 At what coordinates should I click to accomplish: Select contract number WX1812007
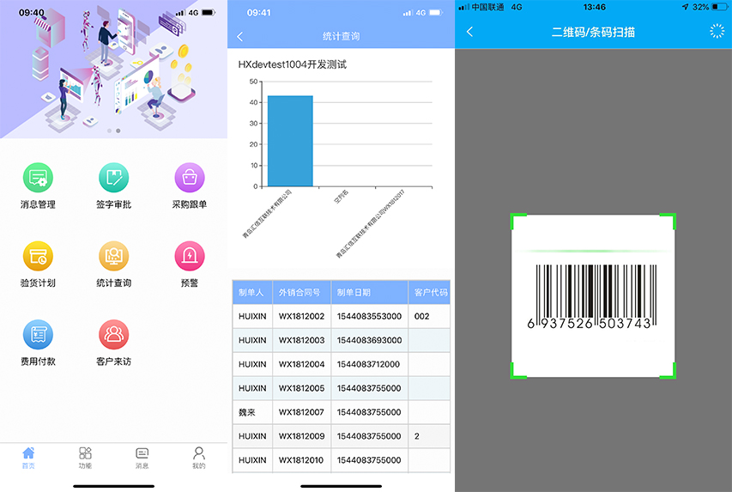pos(301,412)
